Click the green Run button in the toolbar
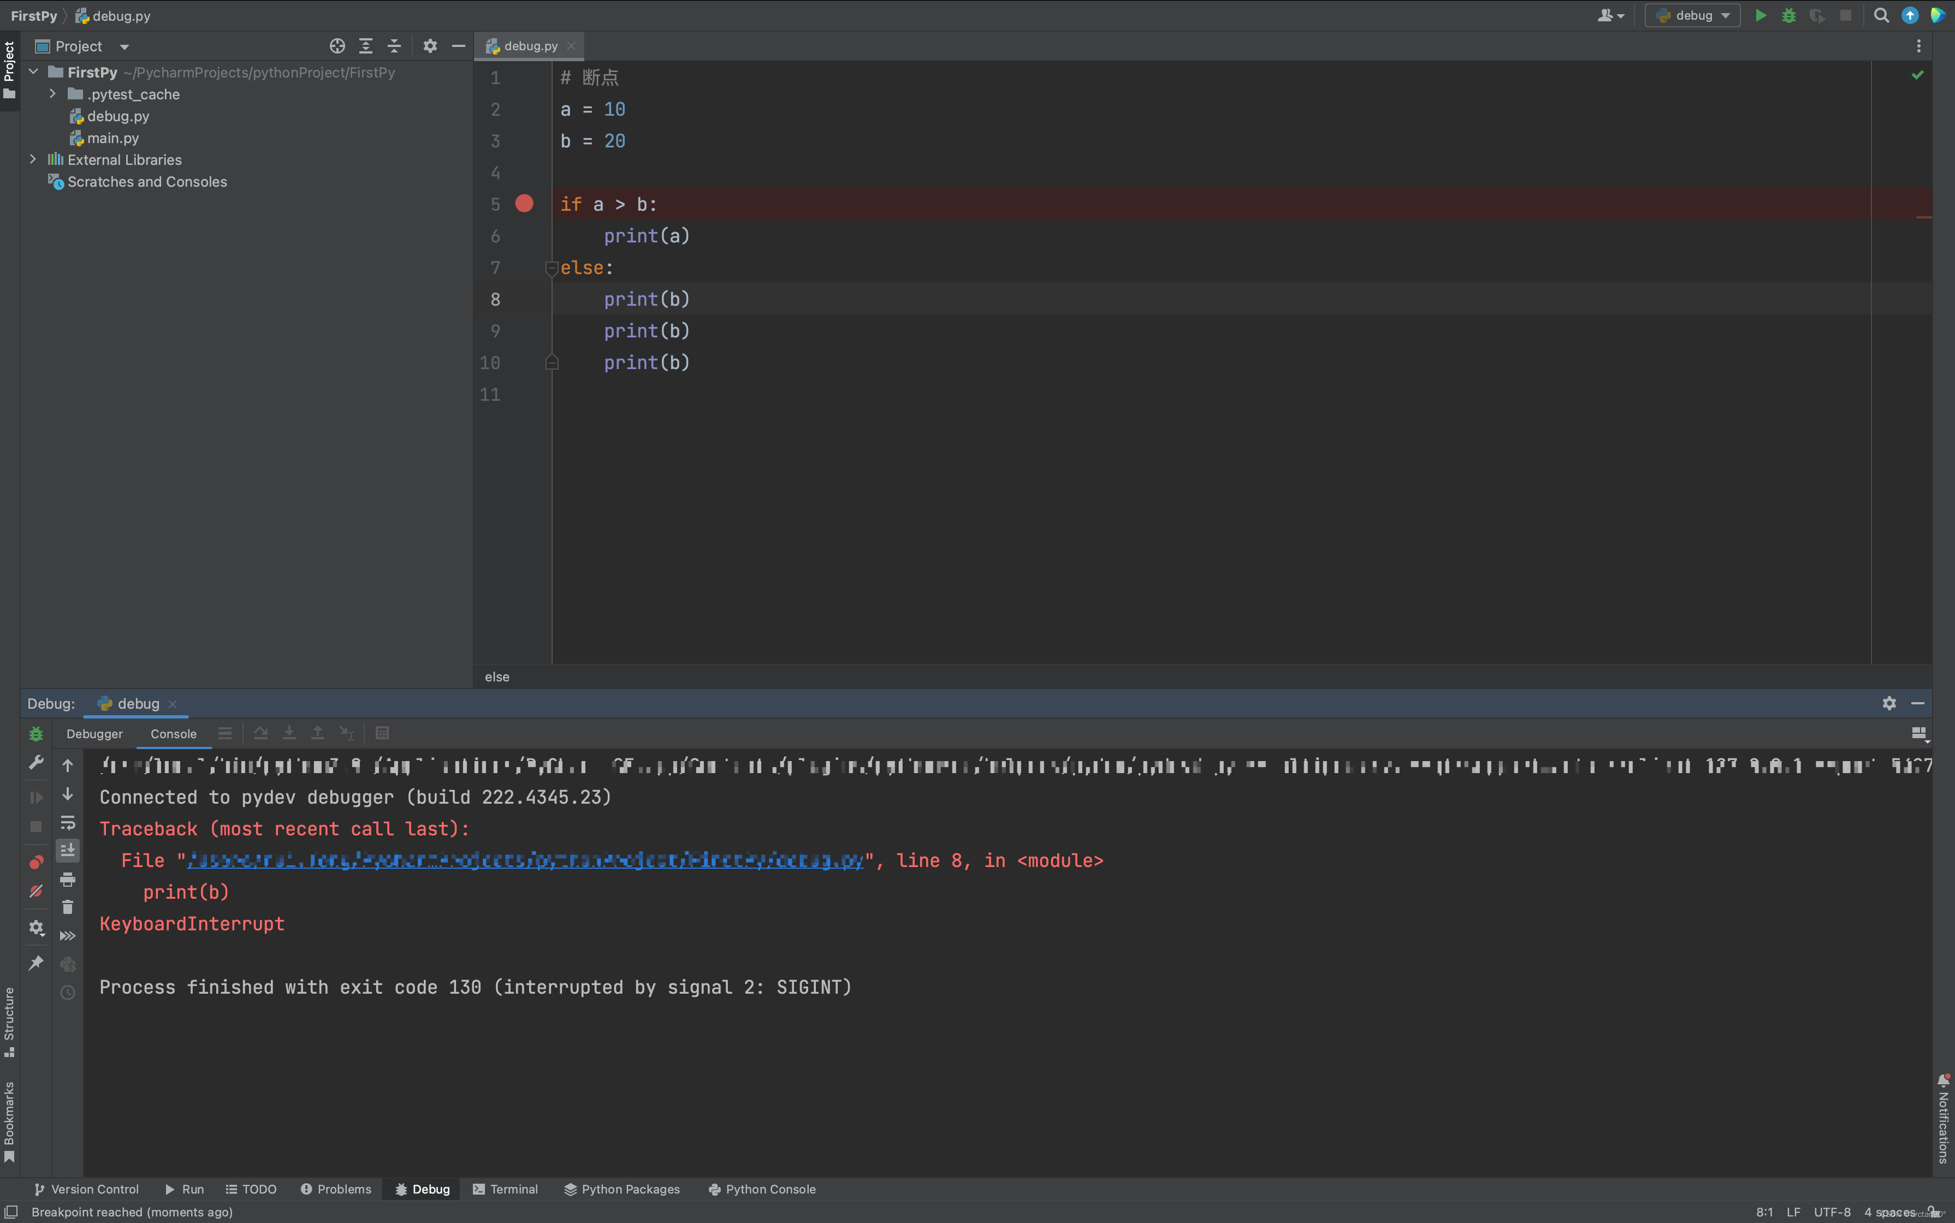1955x1223 pixels. click(1760, 15)
